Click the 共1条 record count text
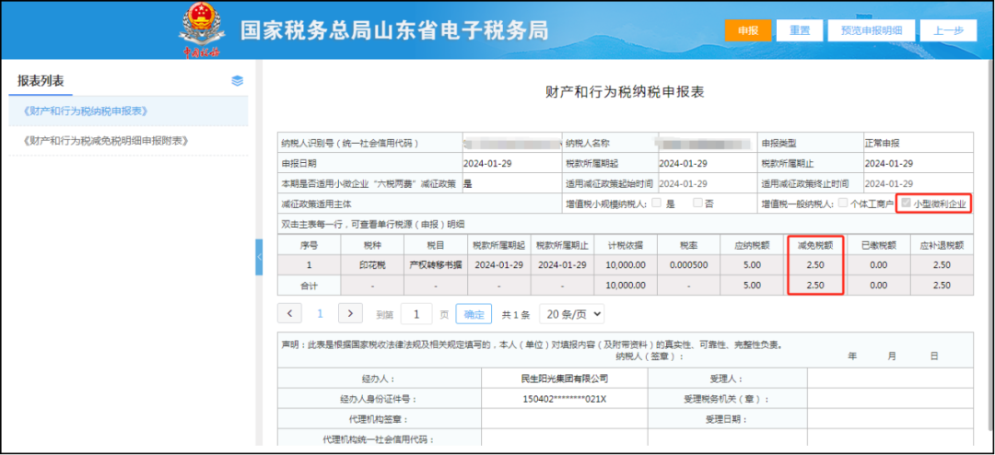 [x=515, y=314]
